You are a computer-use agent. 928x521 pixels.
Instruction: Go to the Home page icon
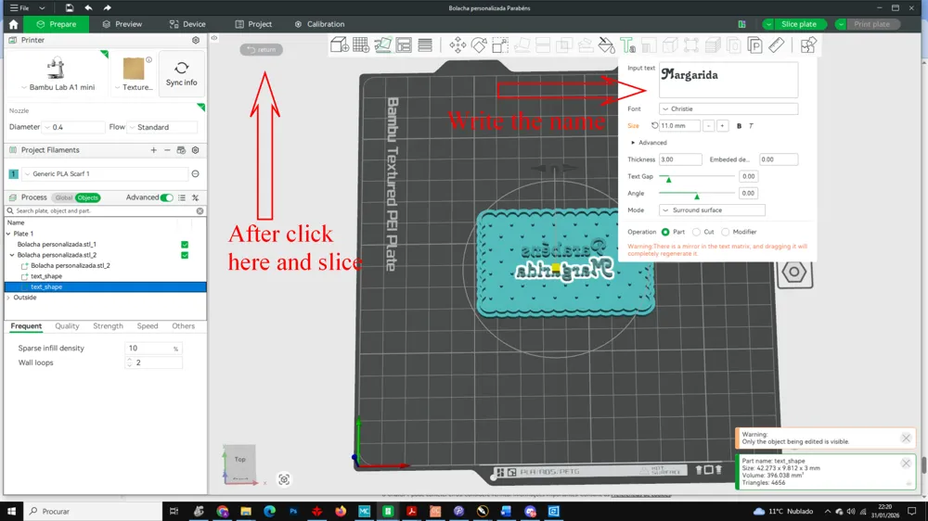click(x=13, y=24)
